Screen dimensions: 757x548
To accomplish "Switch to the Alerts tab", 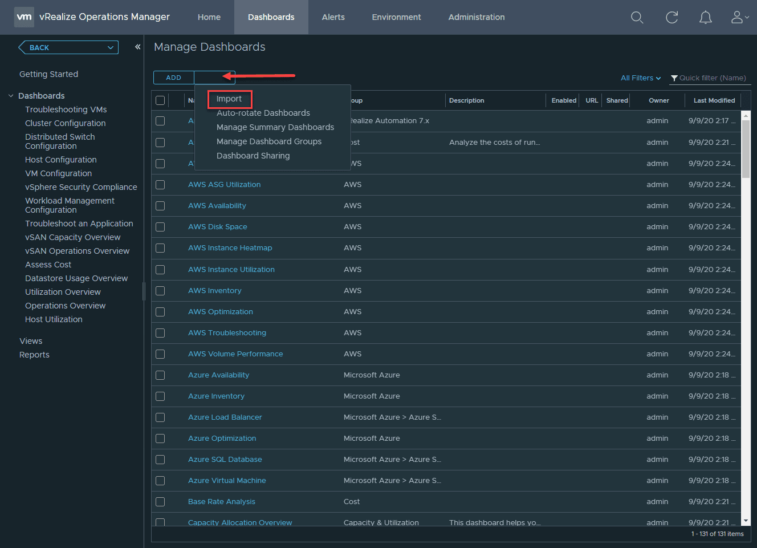I will (333, 17).
